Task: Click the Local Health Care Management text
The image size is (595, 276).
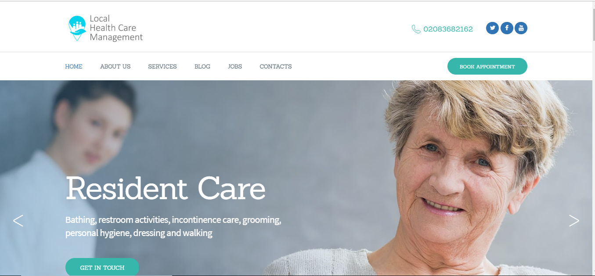Action: (x=116, y=28)
